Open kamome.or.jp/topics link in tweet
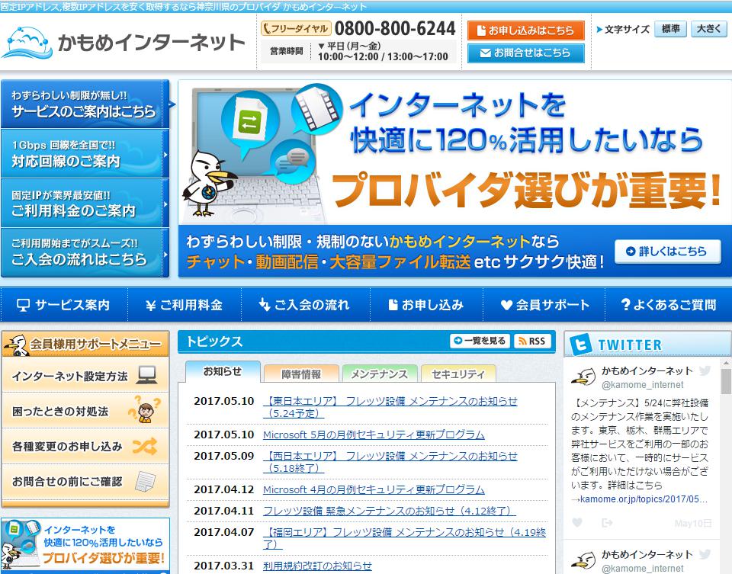Image resolution: width=732 pixels, height=574 pixels. (x=644, y=499)
